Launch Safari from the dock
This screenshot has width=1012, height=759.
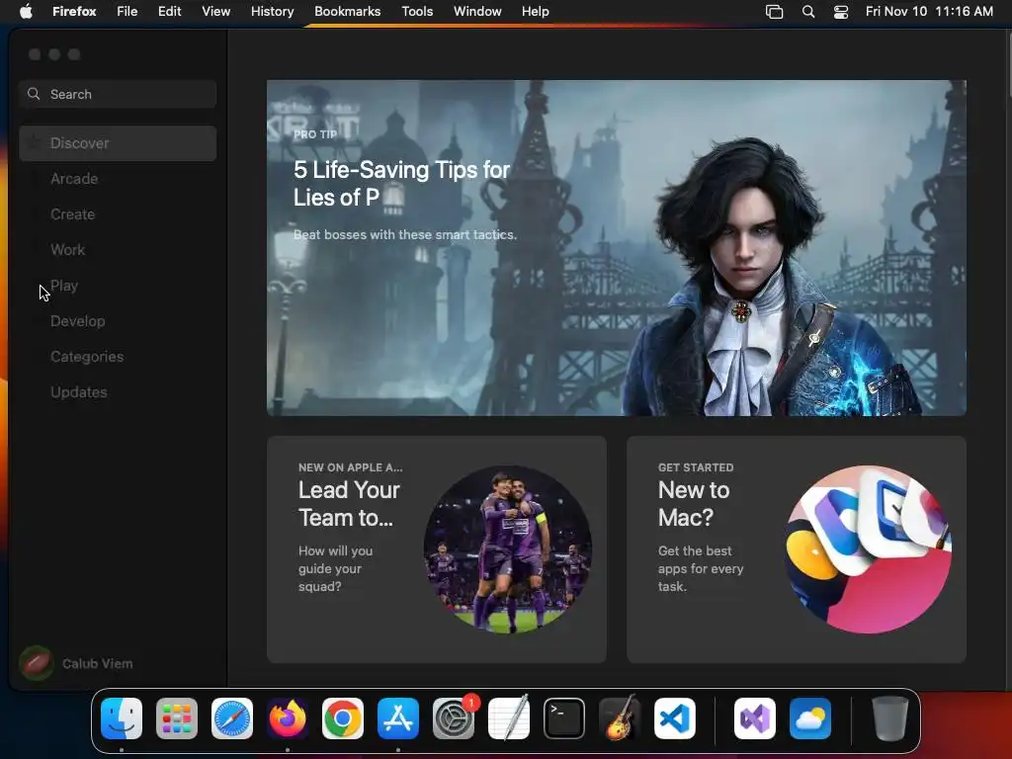pos(232,717)
